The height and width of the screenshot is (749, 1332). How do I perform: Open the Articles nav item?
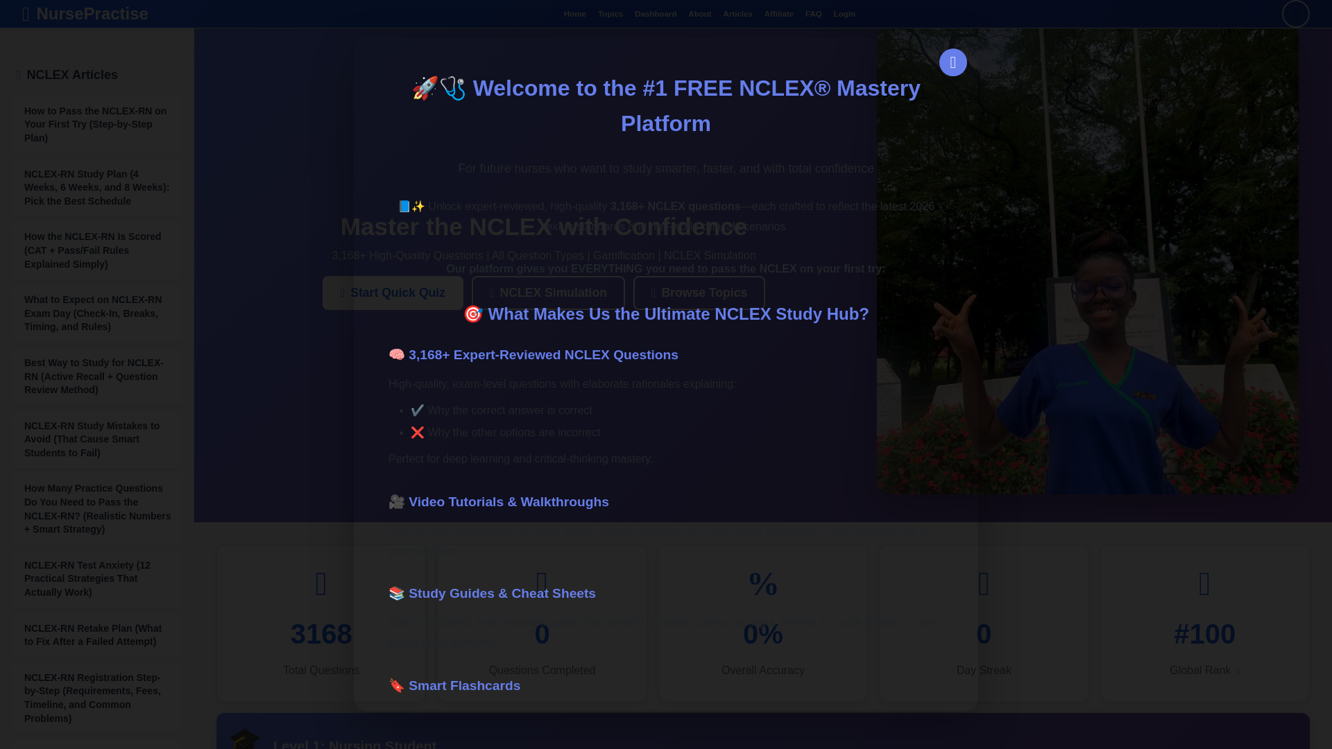pyautogui.click(x=737, y=14)
